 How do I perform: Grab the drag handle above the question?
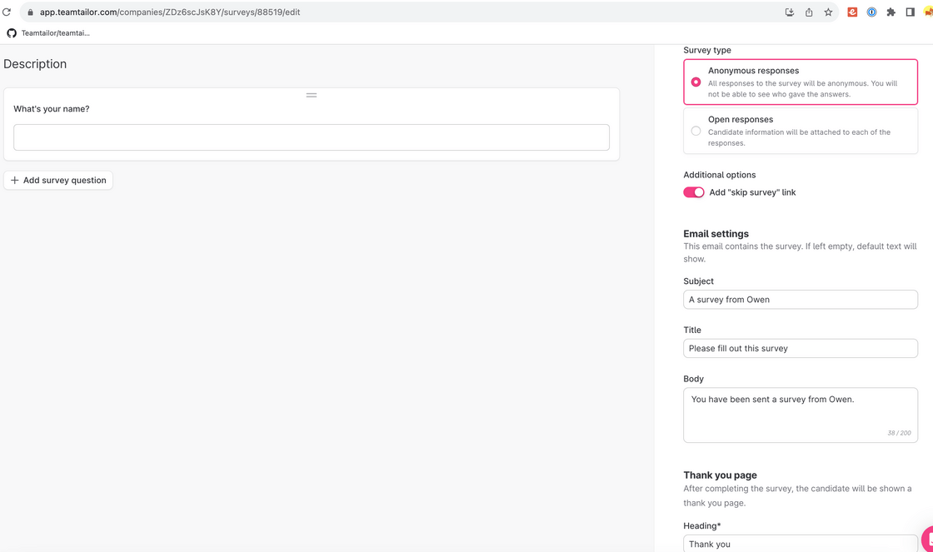[312, 95]
